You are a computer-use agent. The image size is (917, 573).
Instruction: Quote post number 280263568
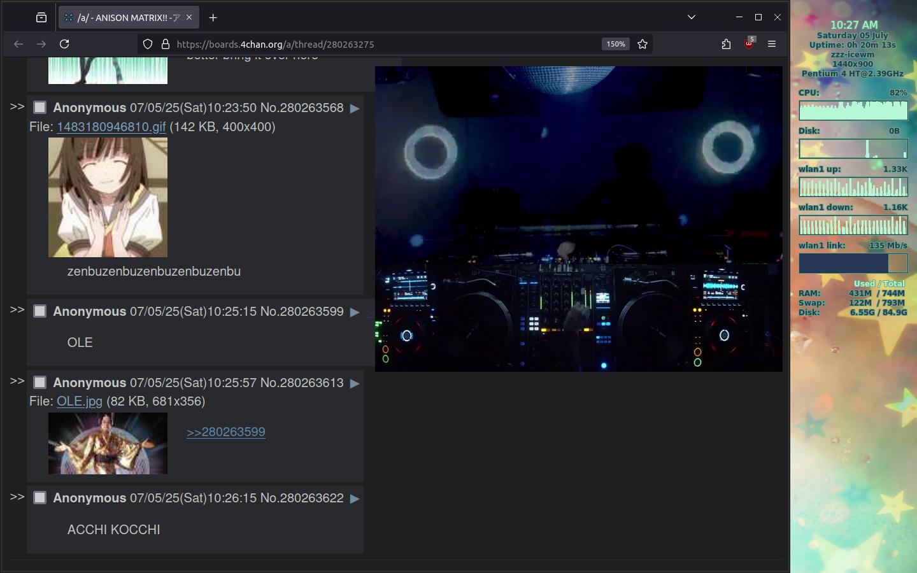[x=311, y=108]
